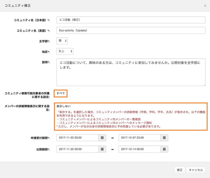Open calendar for application end date

[x=164, y=138]
